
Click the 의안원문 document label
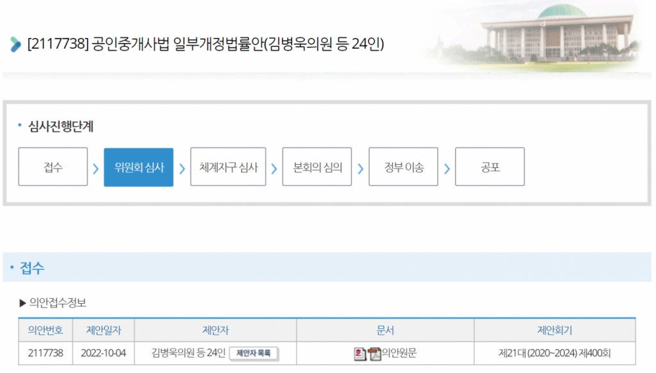399,352
